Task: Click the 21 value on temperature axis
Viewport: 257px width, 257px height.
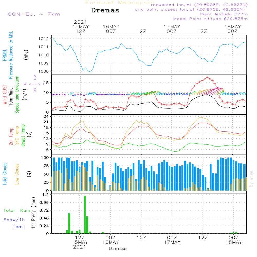Action: [x=46, y=122]
